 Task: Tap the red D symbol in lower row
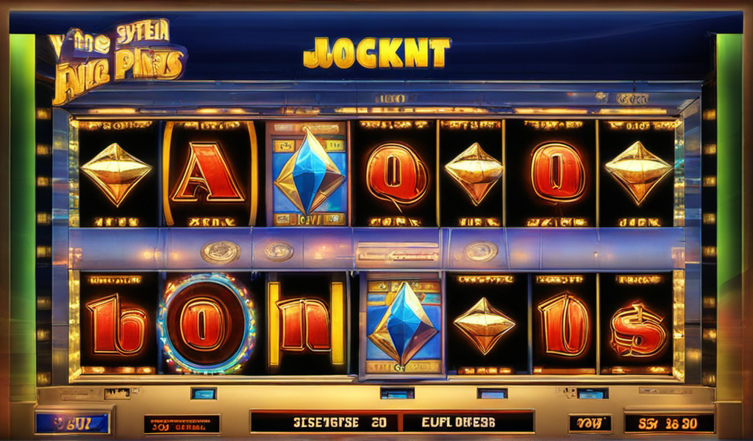564,325
